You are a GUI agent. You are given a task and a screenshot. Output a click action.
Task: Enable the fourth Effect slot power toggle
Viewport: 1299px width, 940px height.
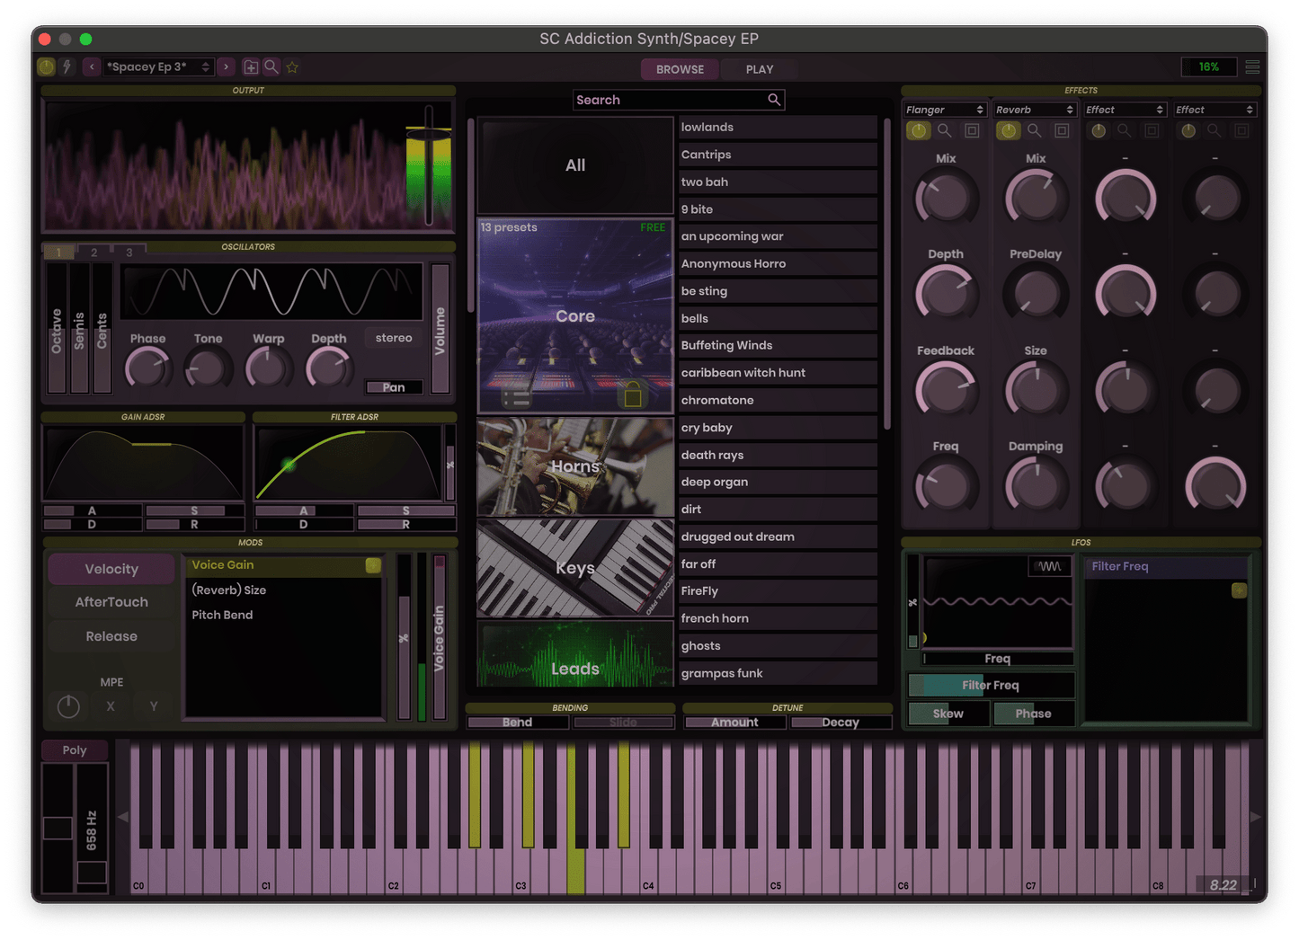1188,130
